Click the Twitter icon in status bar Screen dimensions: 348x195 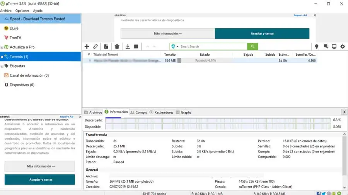click(x=324, y=193)
